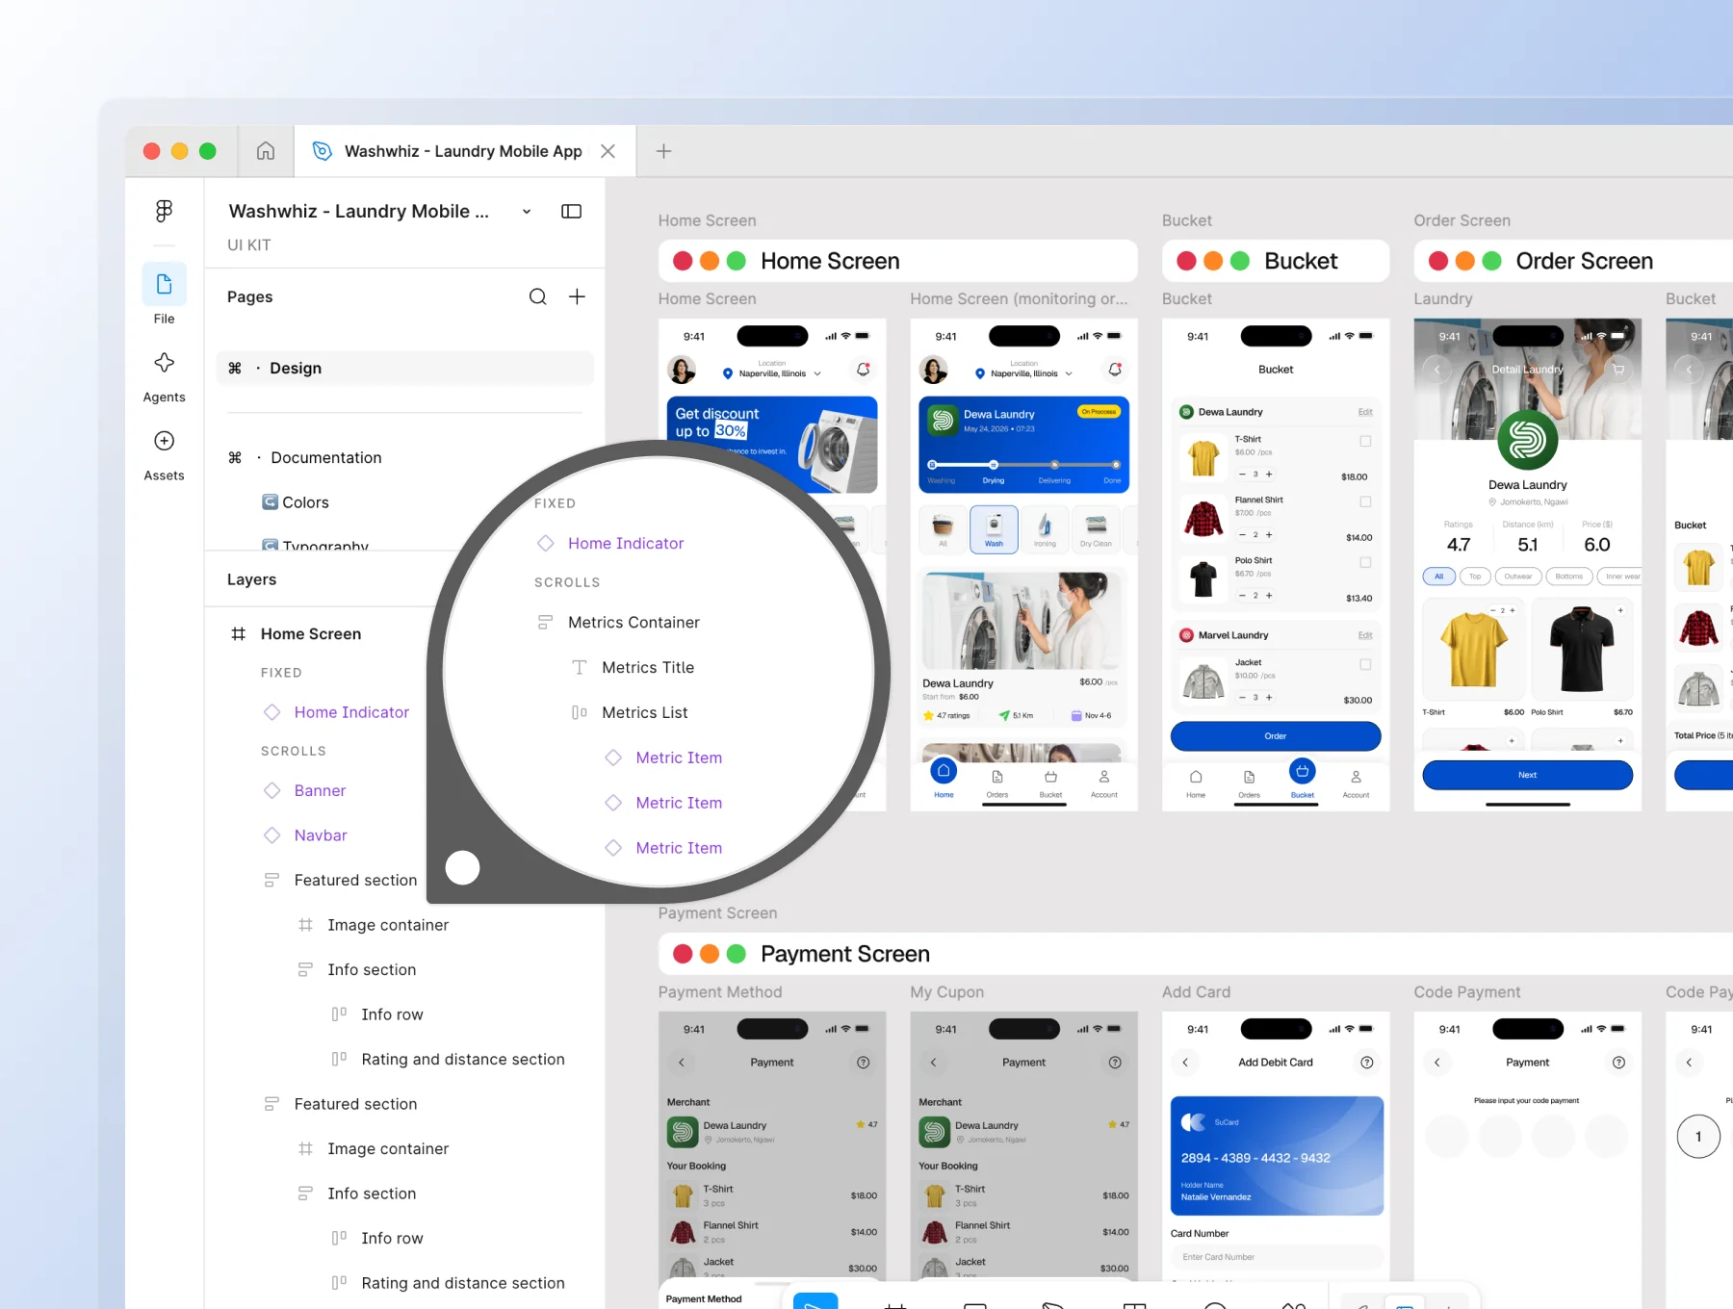Go back from Add Debit Card screen
The height and width of the screenshot is (1309, 1733).
coord(1185,1063)
